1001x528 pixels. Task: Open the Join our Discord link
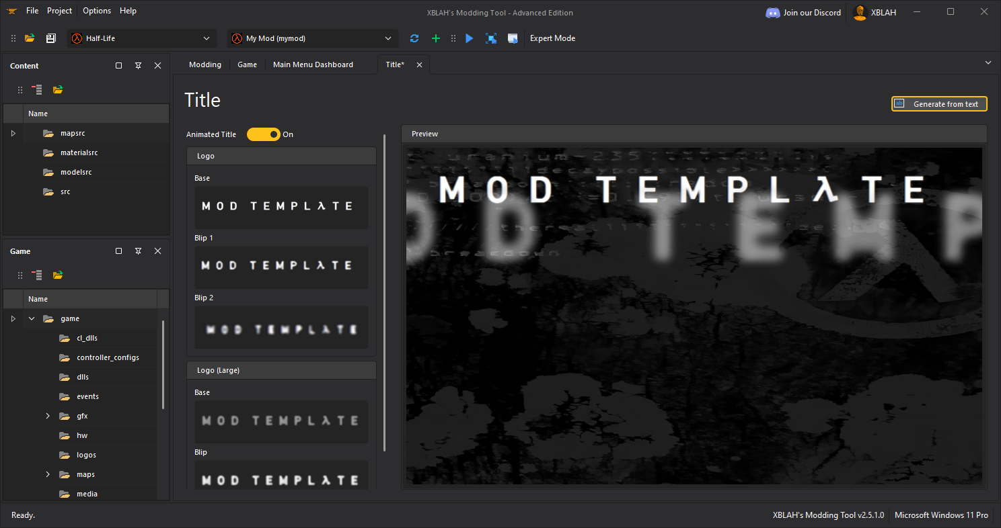(x=803, y=12)
